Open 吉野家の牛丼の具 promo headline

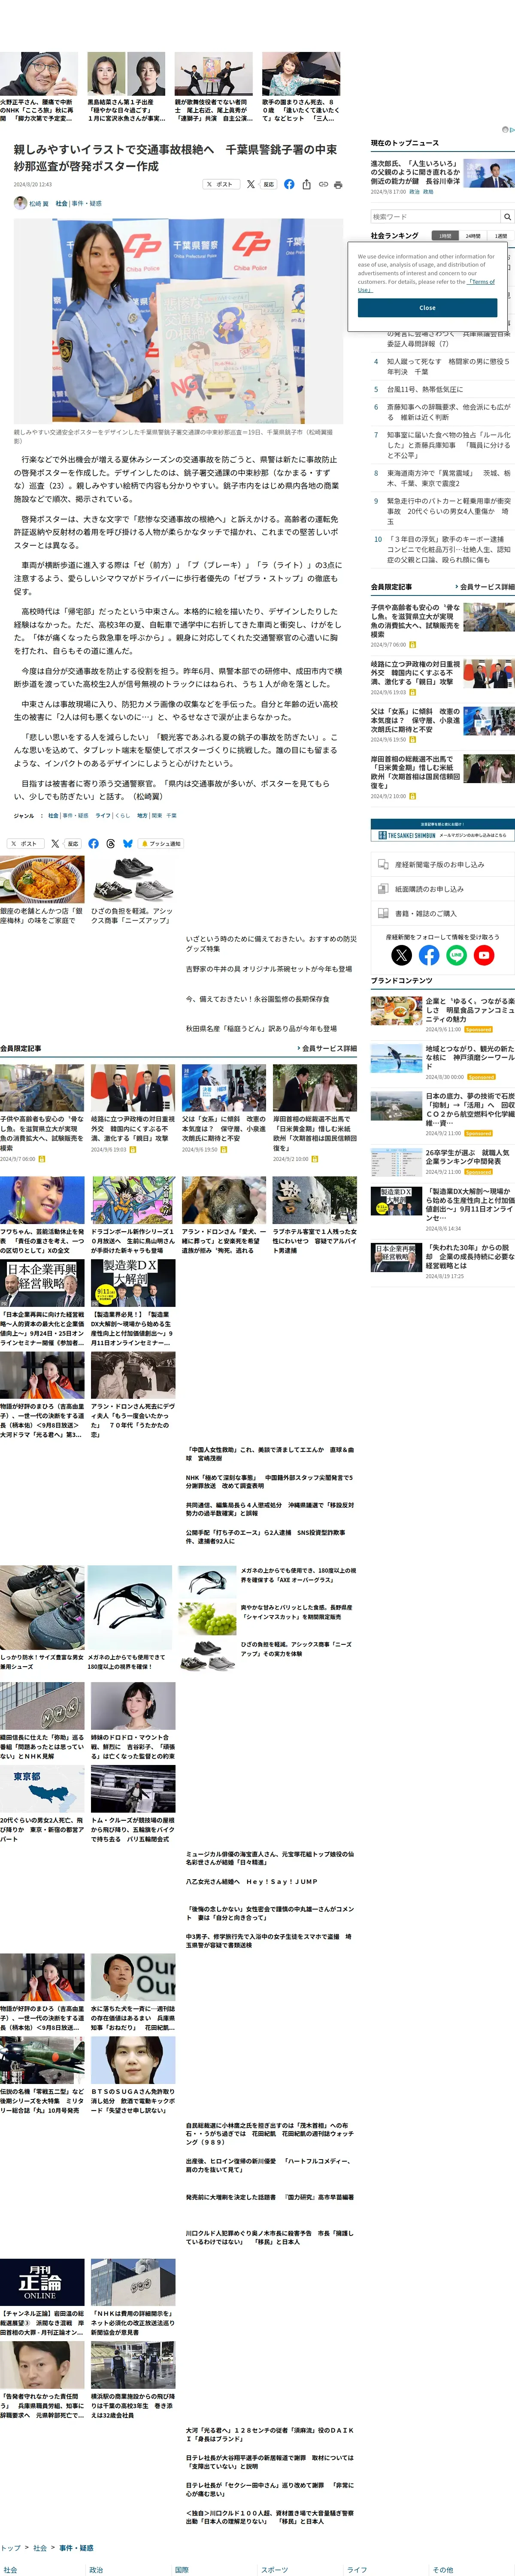point(269,969)
